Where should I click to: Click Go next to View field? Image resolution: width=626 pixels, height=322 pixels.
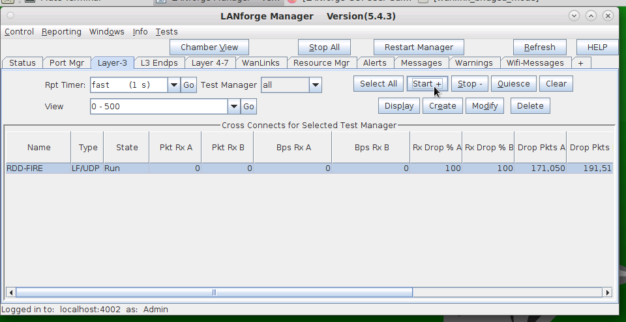(x=248, y=107)
